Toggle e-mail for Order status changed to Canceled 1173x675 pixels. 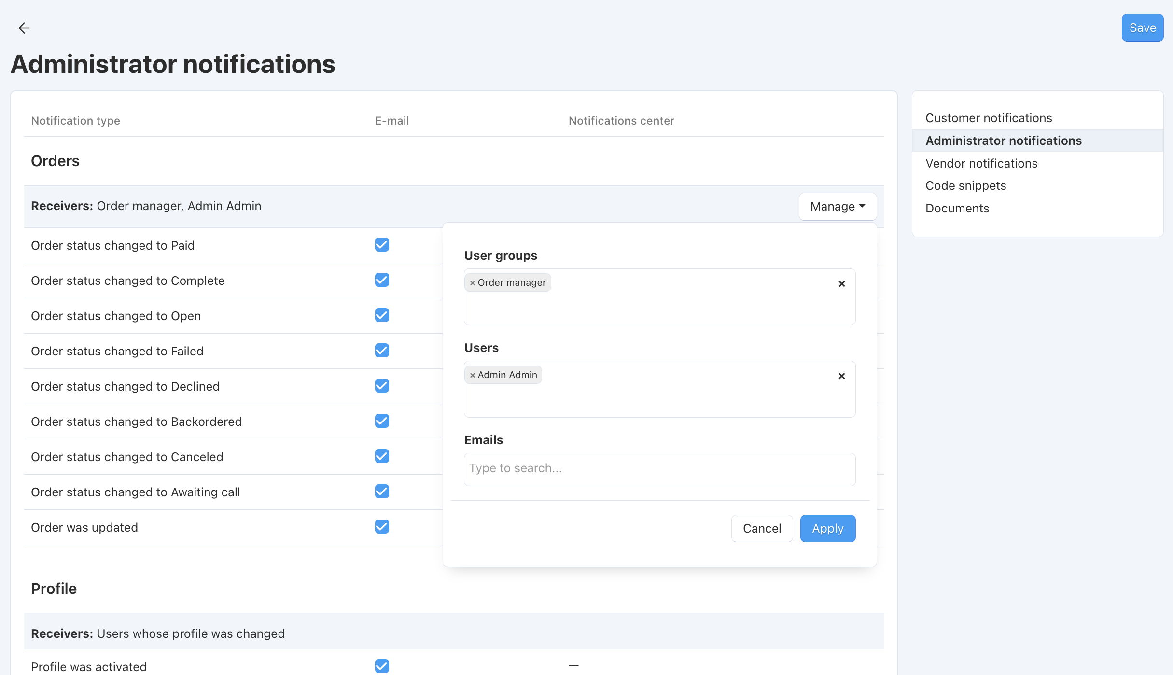382,456
